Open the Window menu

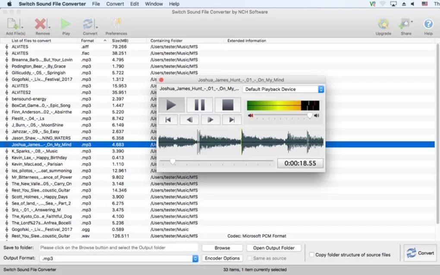click(154, 4)
